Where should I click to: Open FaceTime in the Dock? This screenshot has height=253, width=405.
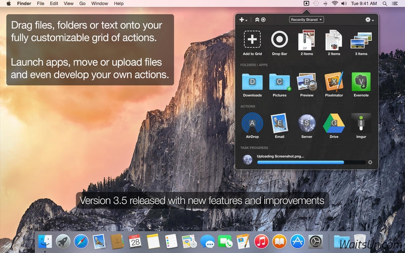click(x=225, y=242)
